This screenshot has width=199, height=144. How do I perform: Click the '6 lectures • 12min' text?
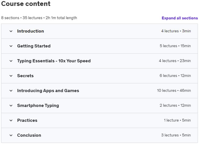[x=175, y=76]
